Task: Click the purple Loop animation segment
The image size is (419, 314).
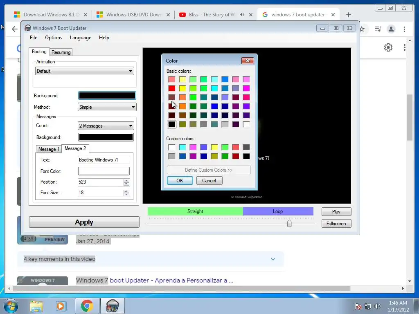Action: click(278, 211)
